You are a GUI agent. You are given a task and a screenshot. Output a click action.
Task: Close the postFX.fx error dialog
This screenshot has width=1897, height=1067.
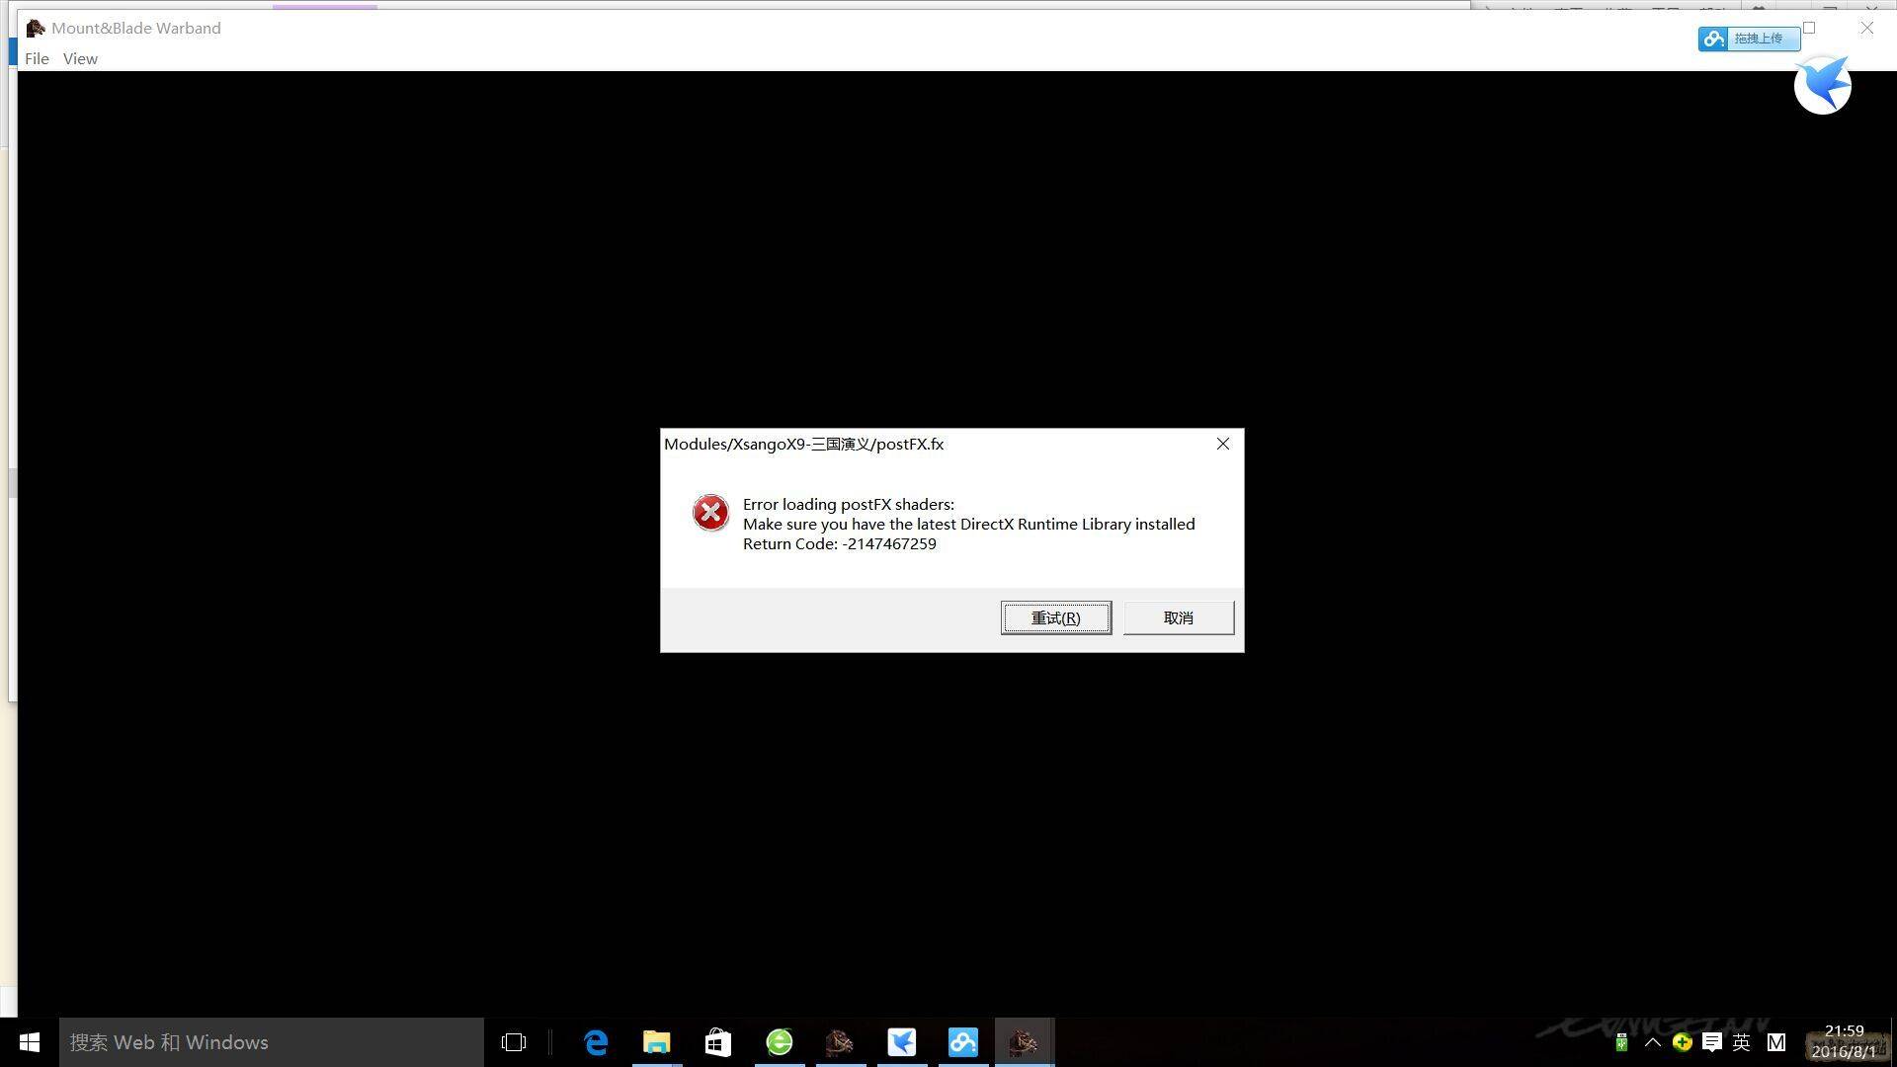1223,444
